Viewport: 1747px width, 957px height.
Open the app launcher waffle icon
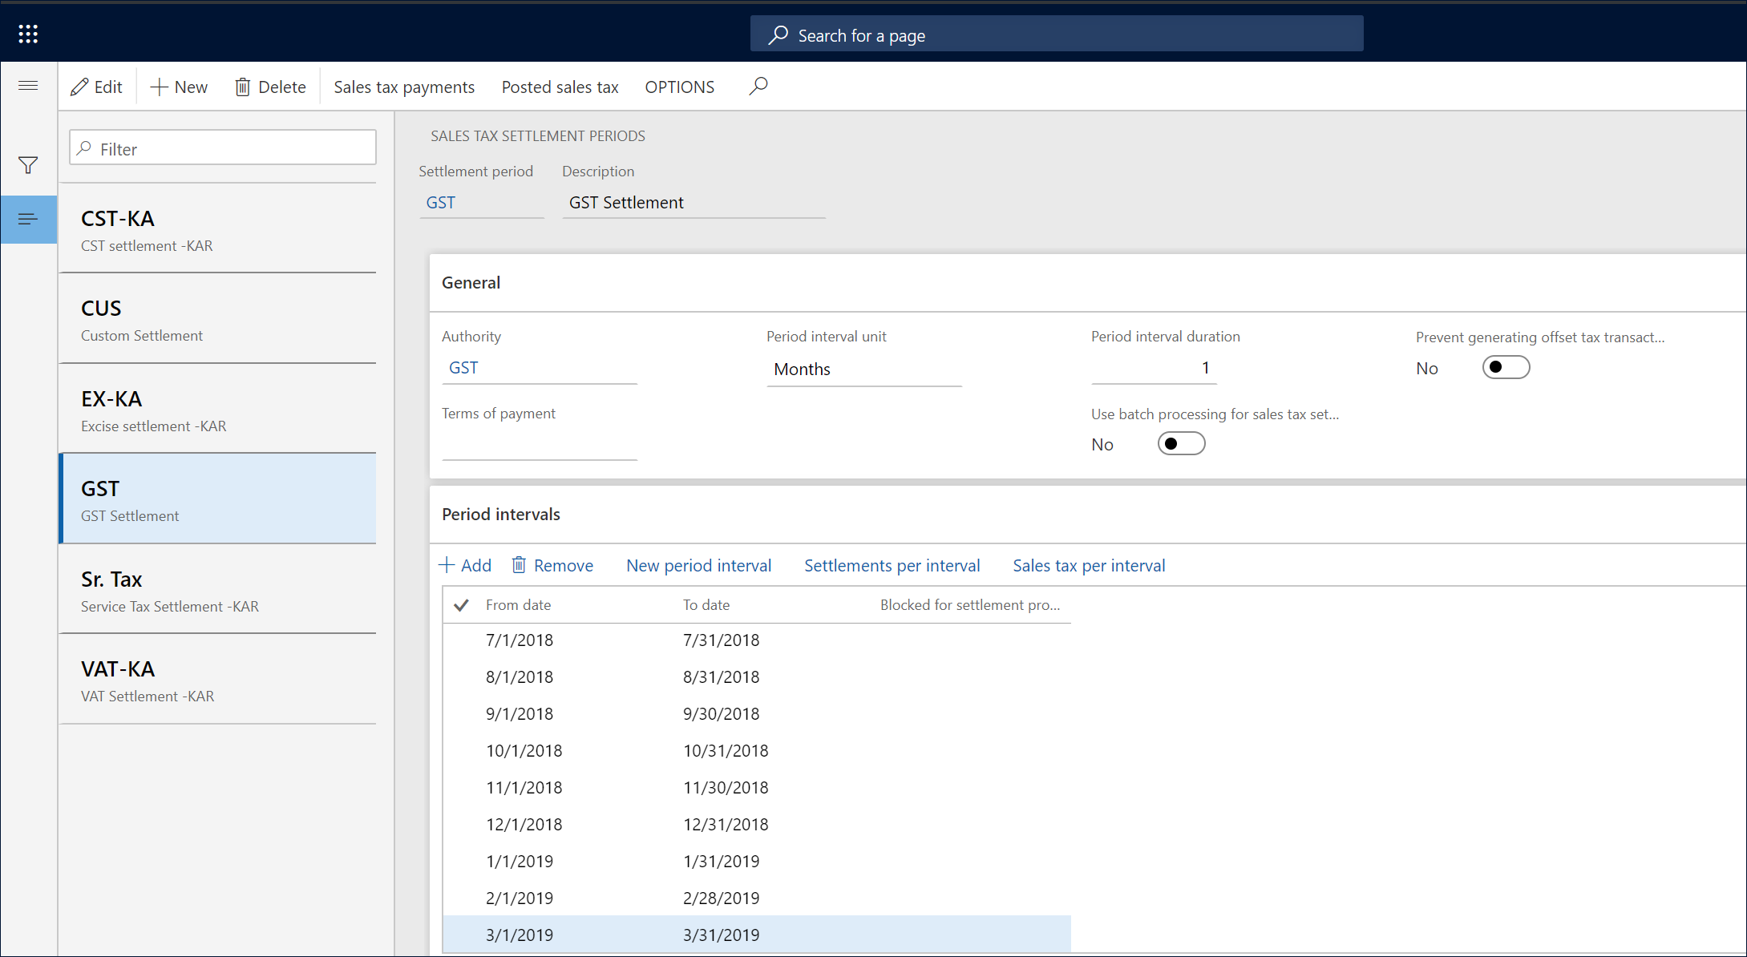coord(28,34)
